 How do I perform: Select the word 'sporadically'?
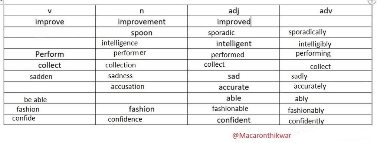click(x=307, y=32)
